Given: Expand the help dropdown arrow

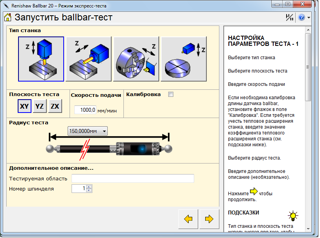Looking at the screenshot, I should 309,18.
